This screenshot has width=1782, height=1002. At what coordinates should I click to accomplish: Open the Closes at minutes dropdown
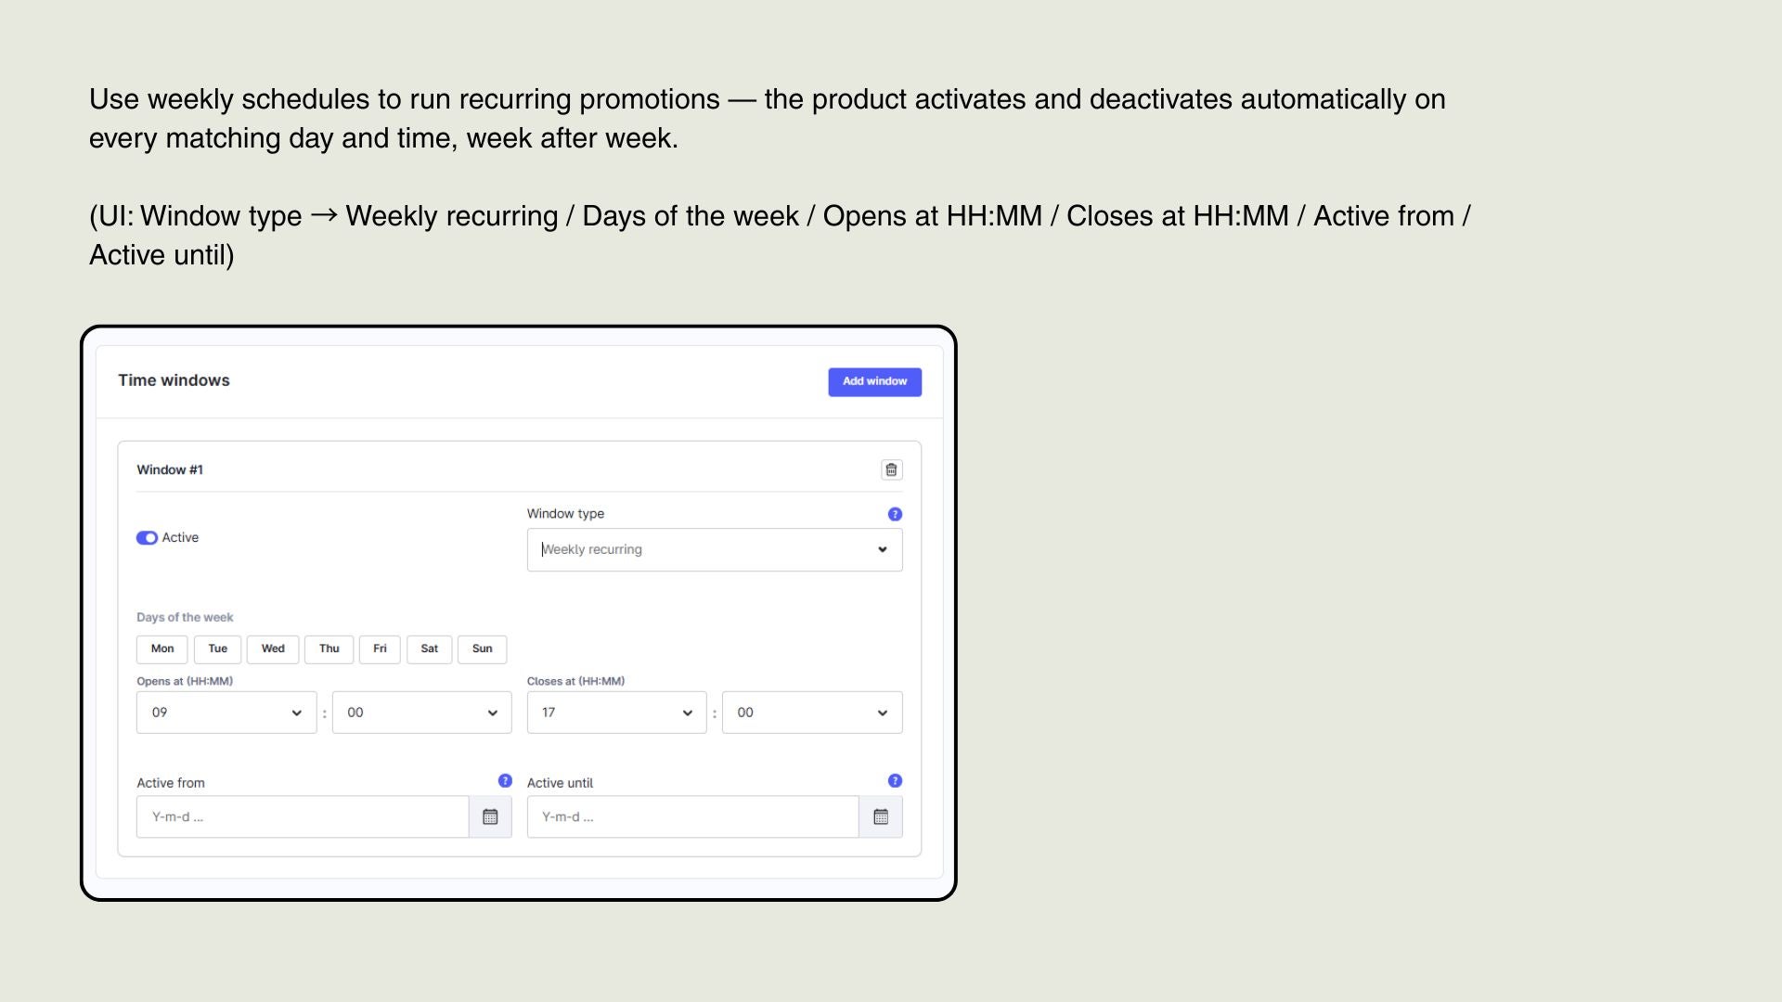pyautogui.click(x=812, y=713)
